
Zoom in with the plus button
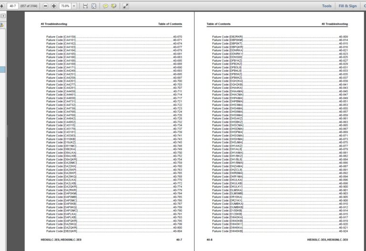tap(54, 6)
